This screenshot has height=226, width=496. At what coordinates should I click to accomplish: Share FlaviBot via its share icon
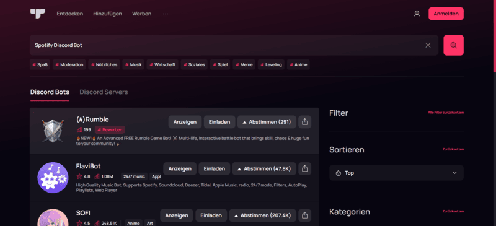point(304,169)
